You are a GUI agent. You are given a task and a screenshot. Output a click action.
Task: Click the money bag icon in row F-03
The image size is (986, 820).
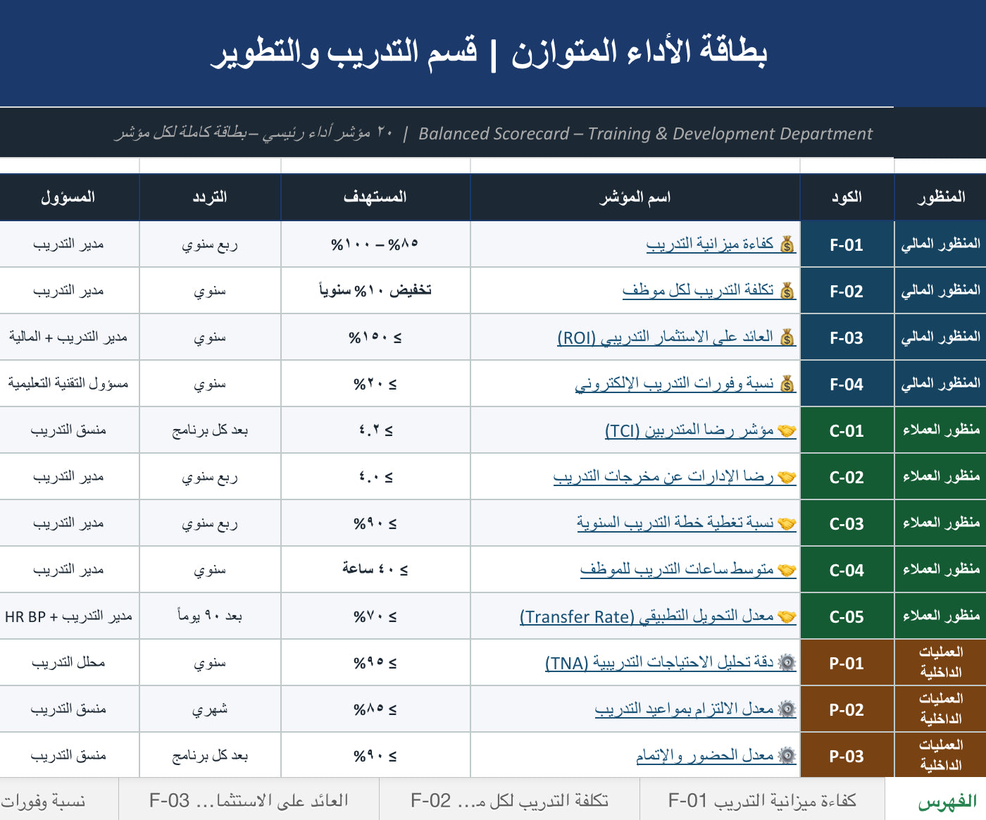[x=787, y=337]
